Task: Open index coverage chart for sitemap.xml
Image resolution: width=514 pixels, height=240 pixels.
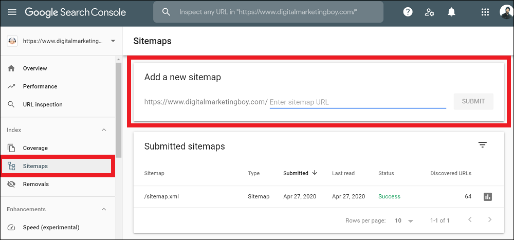Action: tap(488, 197)
